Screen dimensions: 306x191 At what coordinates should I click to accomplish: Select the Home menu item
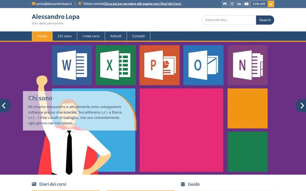click(x=42, y=36)
